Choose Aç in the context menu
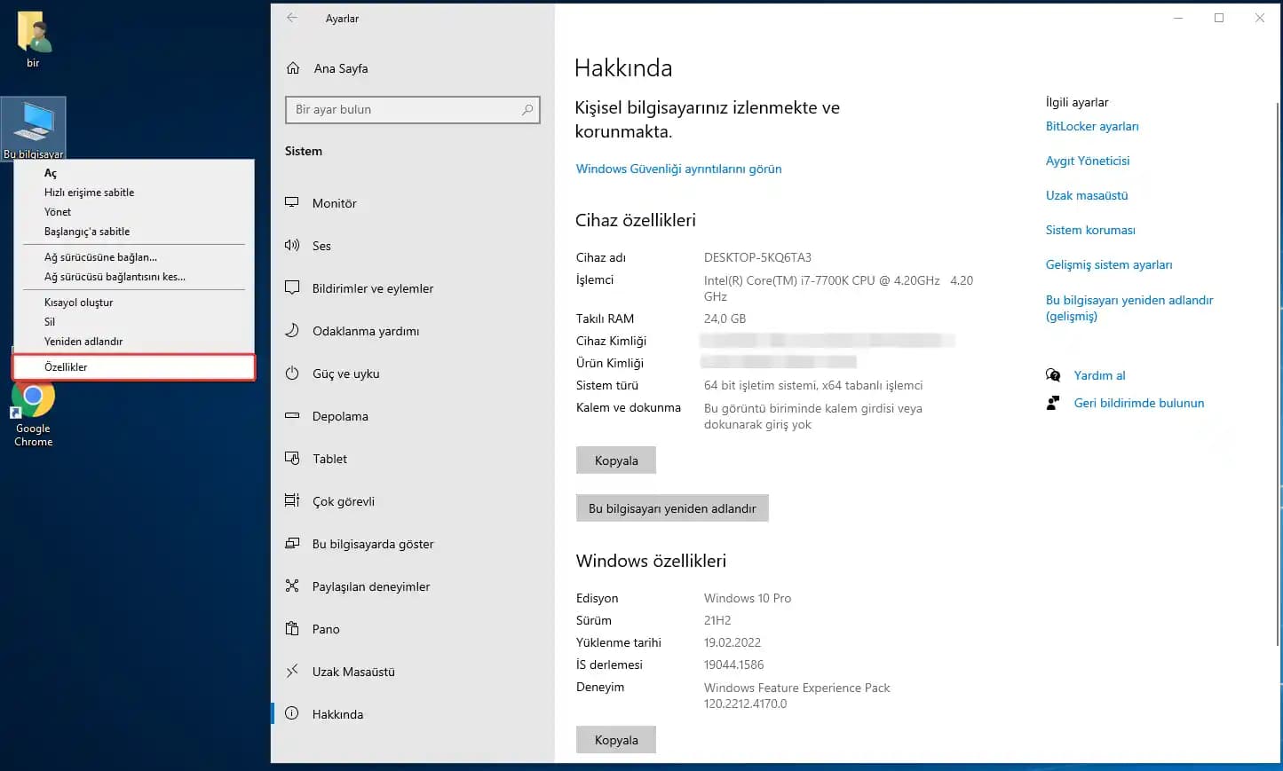The width and height of the screenshot is (1283, 771). click(x=50, y=173)
